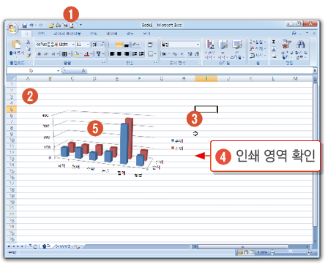Screen dimensions: 325x264
Task: Open the number format combo box
Action: point(180,45)
